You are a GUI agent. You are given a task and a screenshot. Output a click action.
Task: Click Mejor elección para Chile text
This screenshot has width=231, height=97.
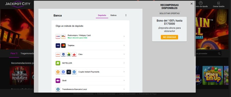78,38
